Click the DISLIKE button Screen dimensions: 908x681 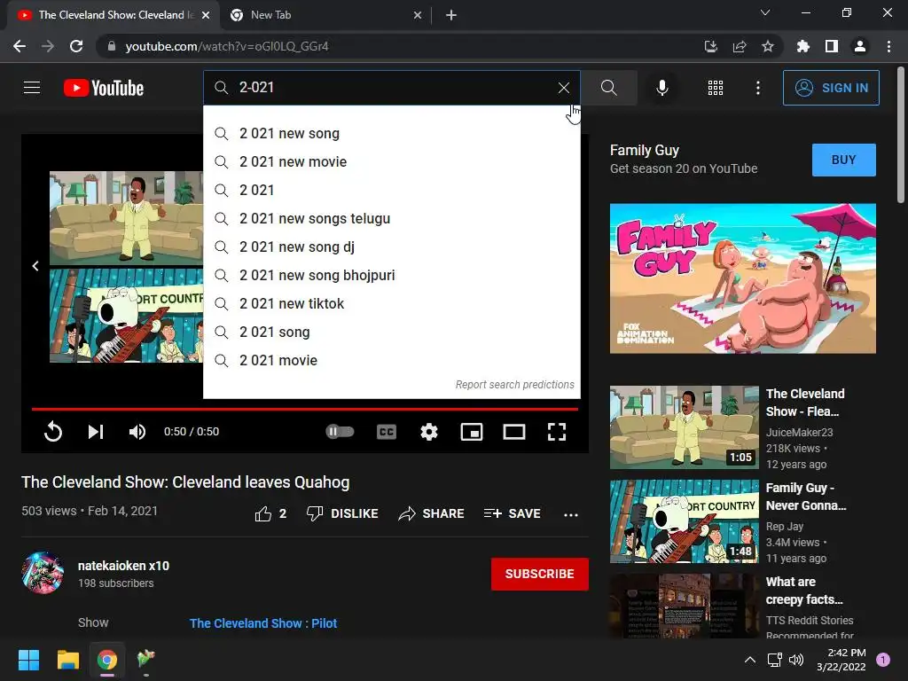pyautogui.click(x=342, y=513)
